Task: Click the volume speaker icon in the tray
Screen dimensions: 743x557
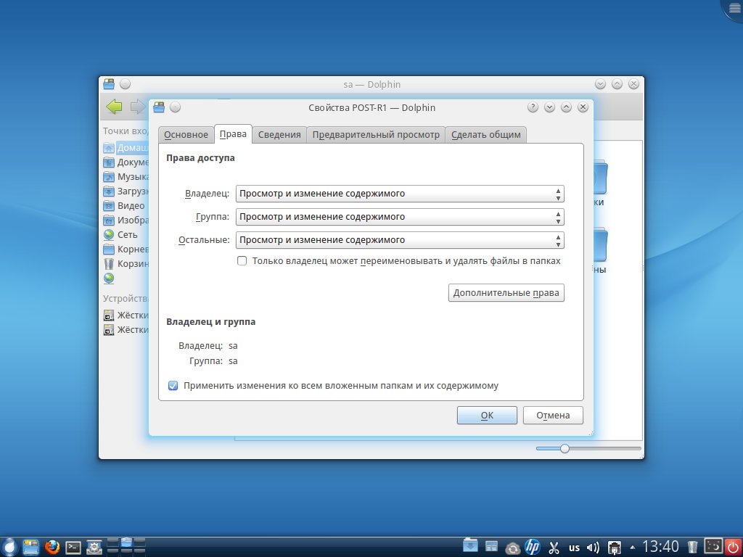Action: (x=593, y=548)
